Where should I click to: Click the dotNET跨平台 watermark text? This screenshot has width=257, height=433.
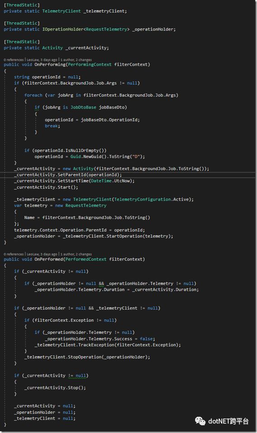228,421
